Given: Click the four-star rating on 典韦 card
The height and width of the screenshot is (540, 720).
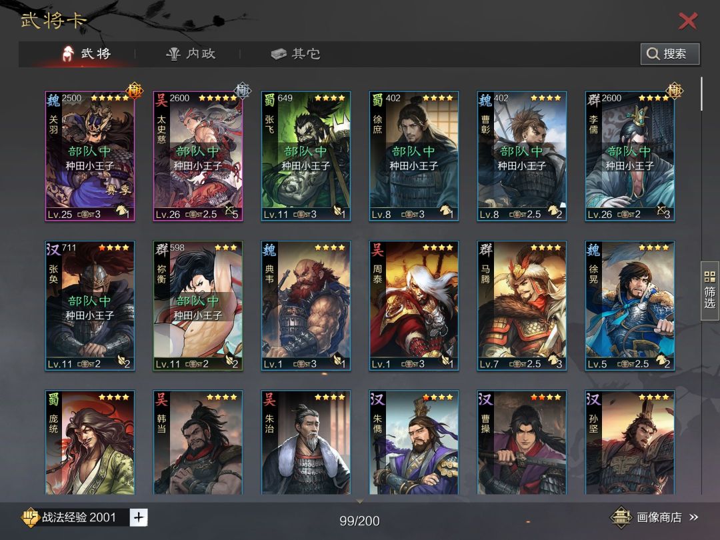Looking at the screenshot, I should click(329, 247).
